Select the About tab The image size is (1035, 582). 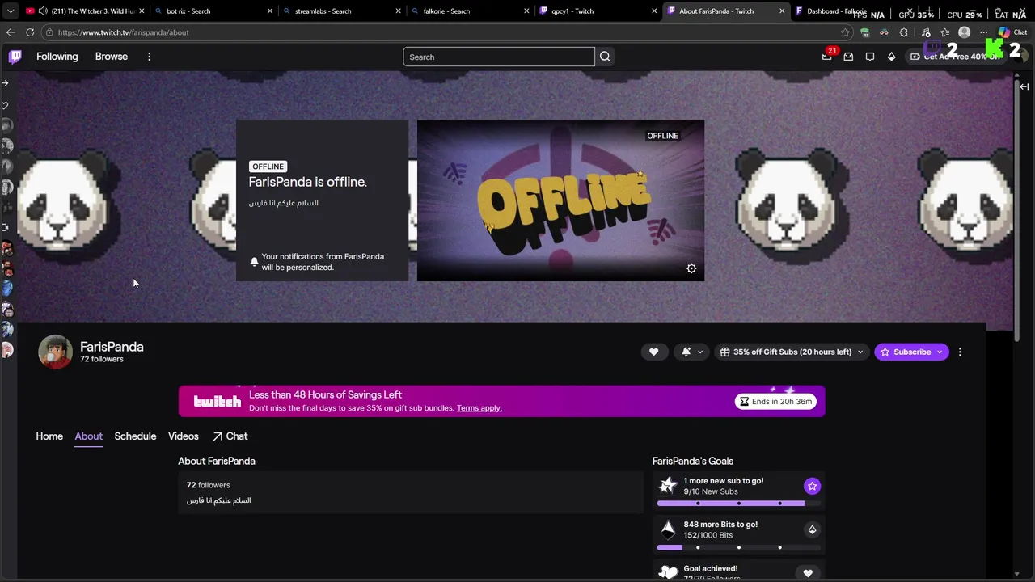[89, 436]
